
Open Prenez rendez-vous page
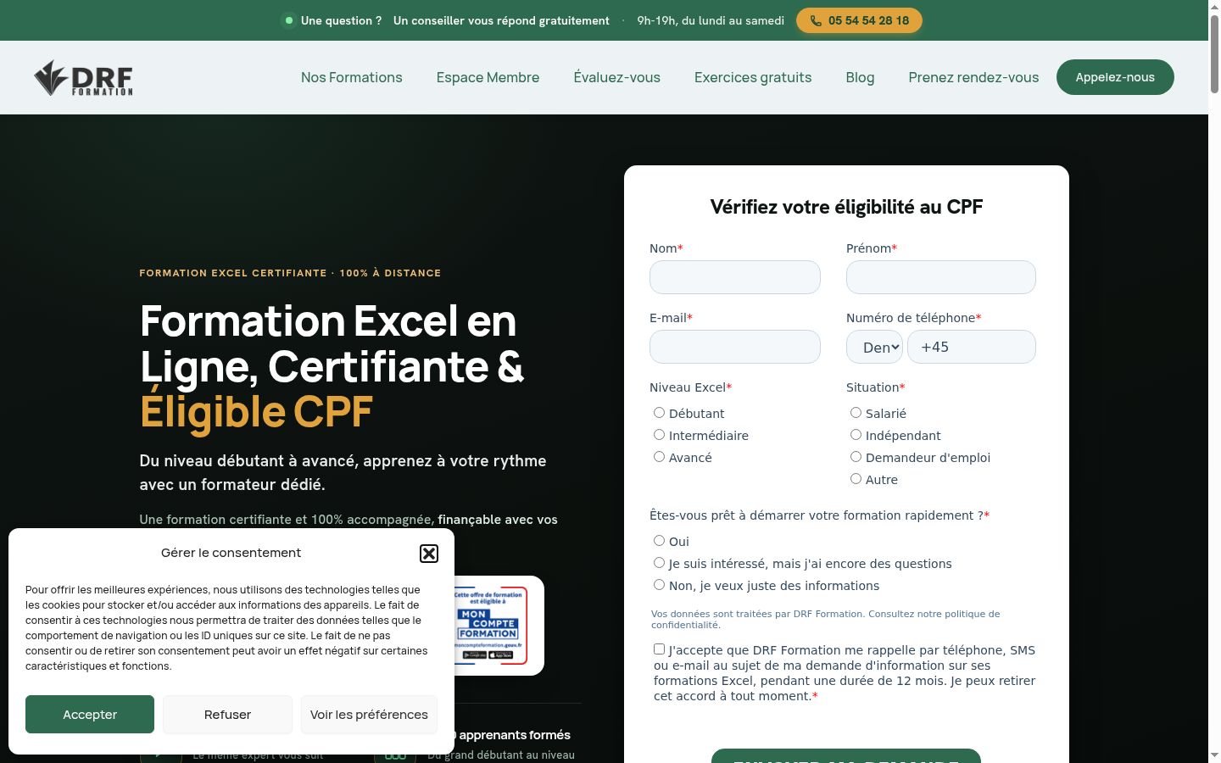pyautogui.click(x=973, y=77)
